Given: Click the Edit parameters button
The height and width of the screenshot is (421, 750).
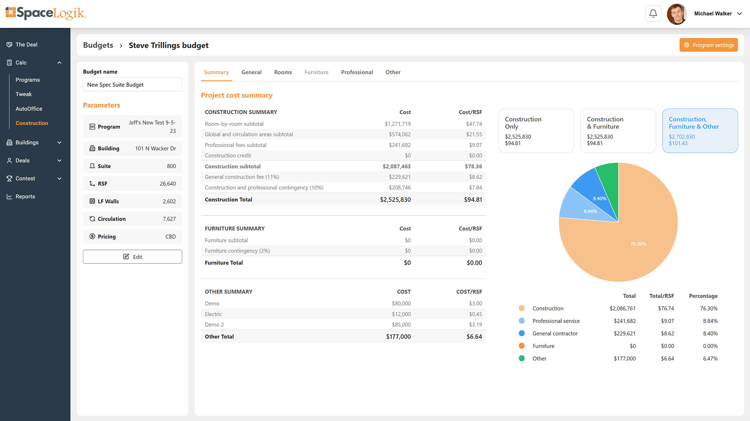Looking at the screenshot, I should pos(132,257).
